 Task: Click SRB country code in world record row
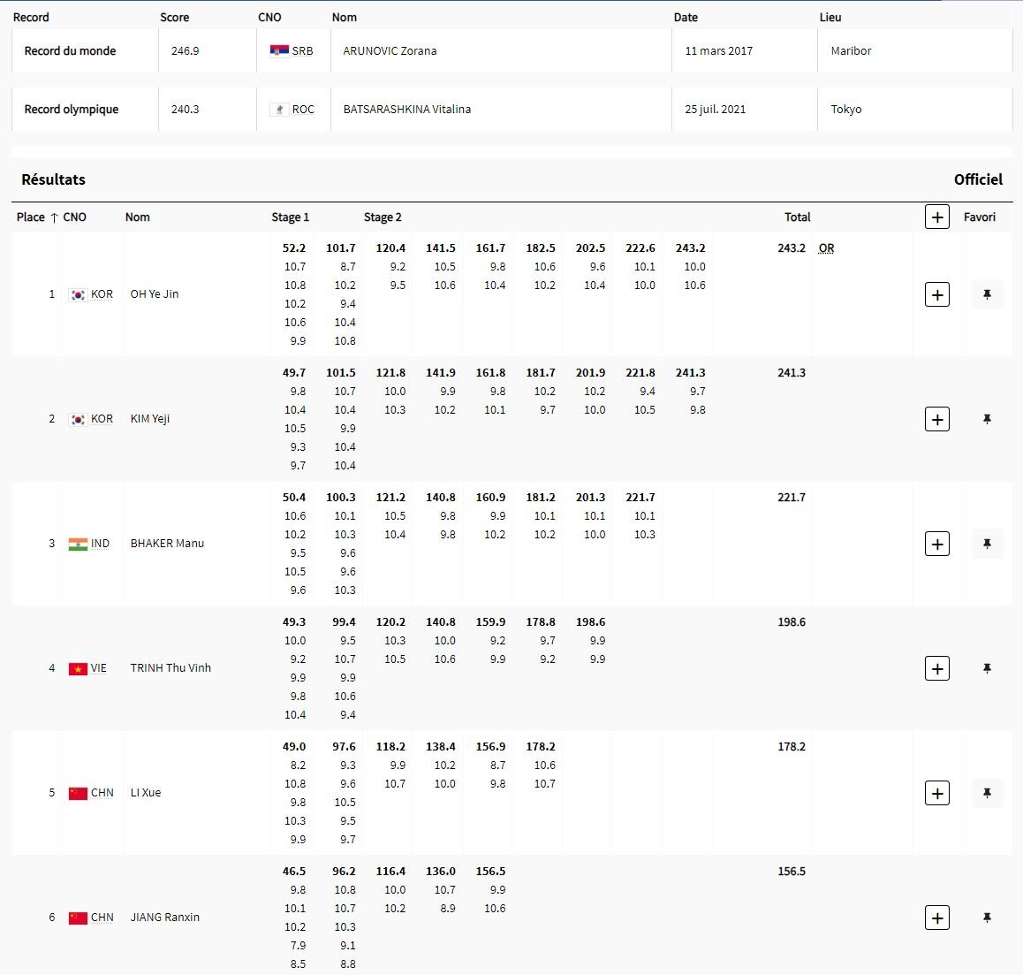pos(302,51)
